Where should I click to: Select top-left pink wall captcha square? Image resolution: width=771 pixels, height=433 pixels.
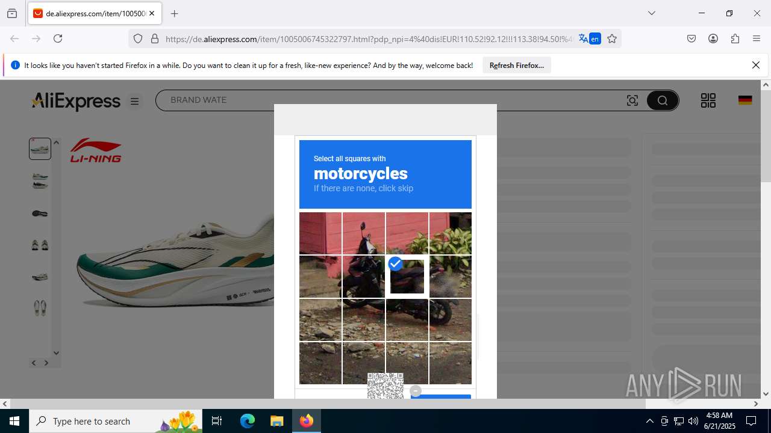click(x=320, y=233)
